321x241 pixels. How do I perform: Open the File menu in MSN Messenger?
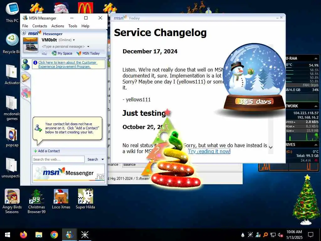pyautogui.click(x=25, y=26)
